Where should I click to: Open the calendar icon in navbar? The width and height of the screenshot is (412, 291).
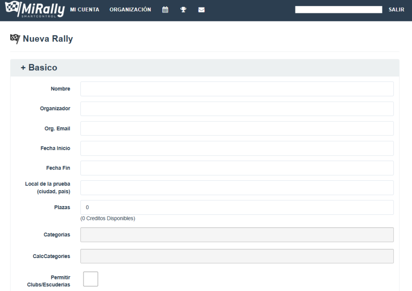[165, 10]
